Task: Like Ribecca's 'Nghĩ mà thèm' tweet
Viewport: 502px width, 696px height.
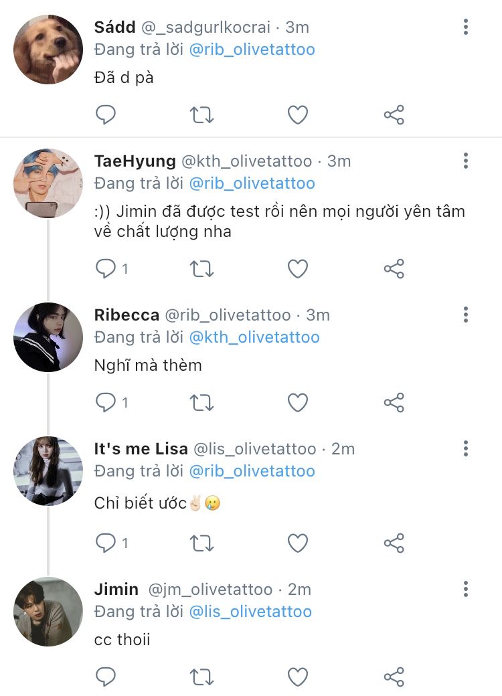Action: pos(297,402)
